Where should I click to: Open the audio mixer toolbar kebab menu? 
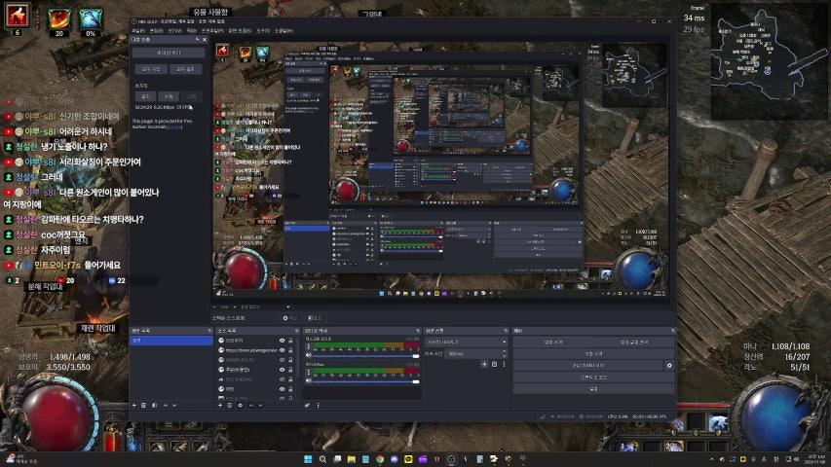318,406
